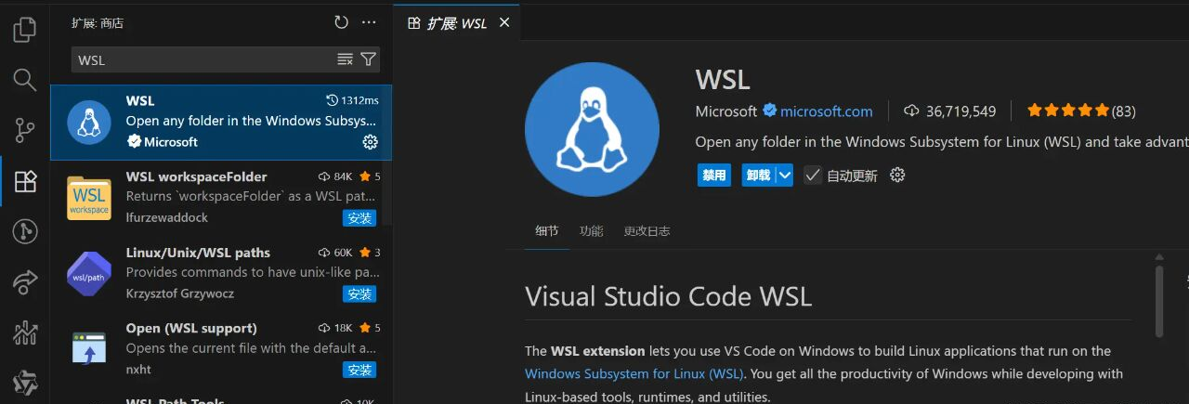Viewport: 1189px width, 404px height.
Task: Click the WSL penguin icon in list
Action: pyautogui.click(x=89, y=122)
